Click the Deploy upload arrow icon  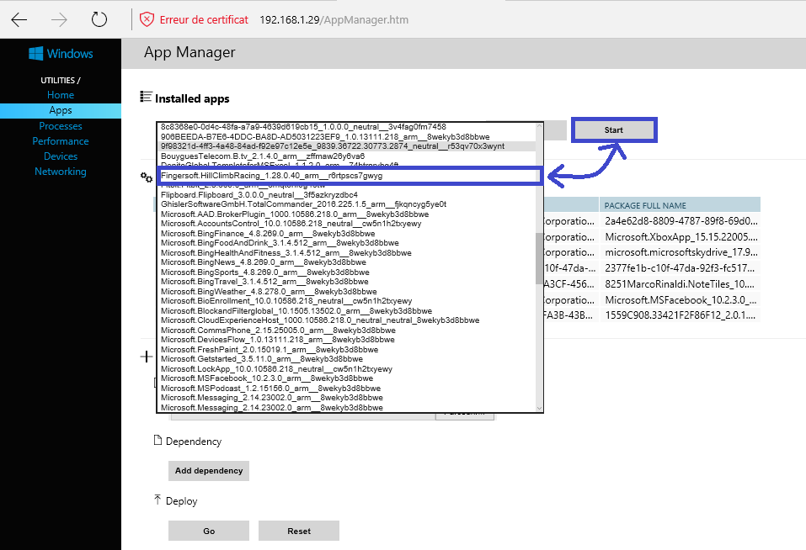click(157, 500)
